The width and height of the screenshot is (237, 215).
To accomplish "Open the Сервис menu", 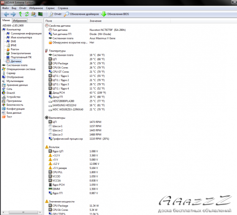I will pyautogui.click(x=50, y=8).
